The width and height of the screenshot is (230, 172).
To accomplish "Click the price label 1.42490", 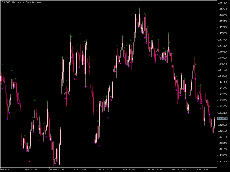I will point(222,137).
